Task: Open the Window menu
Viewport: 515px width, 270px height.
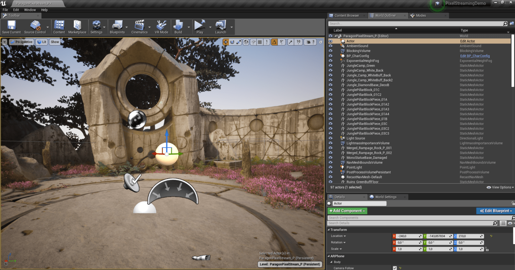Action: [30, 10]
